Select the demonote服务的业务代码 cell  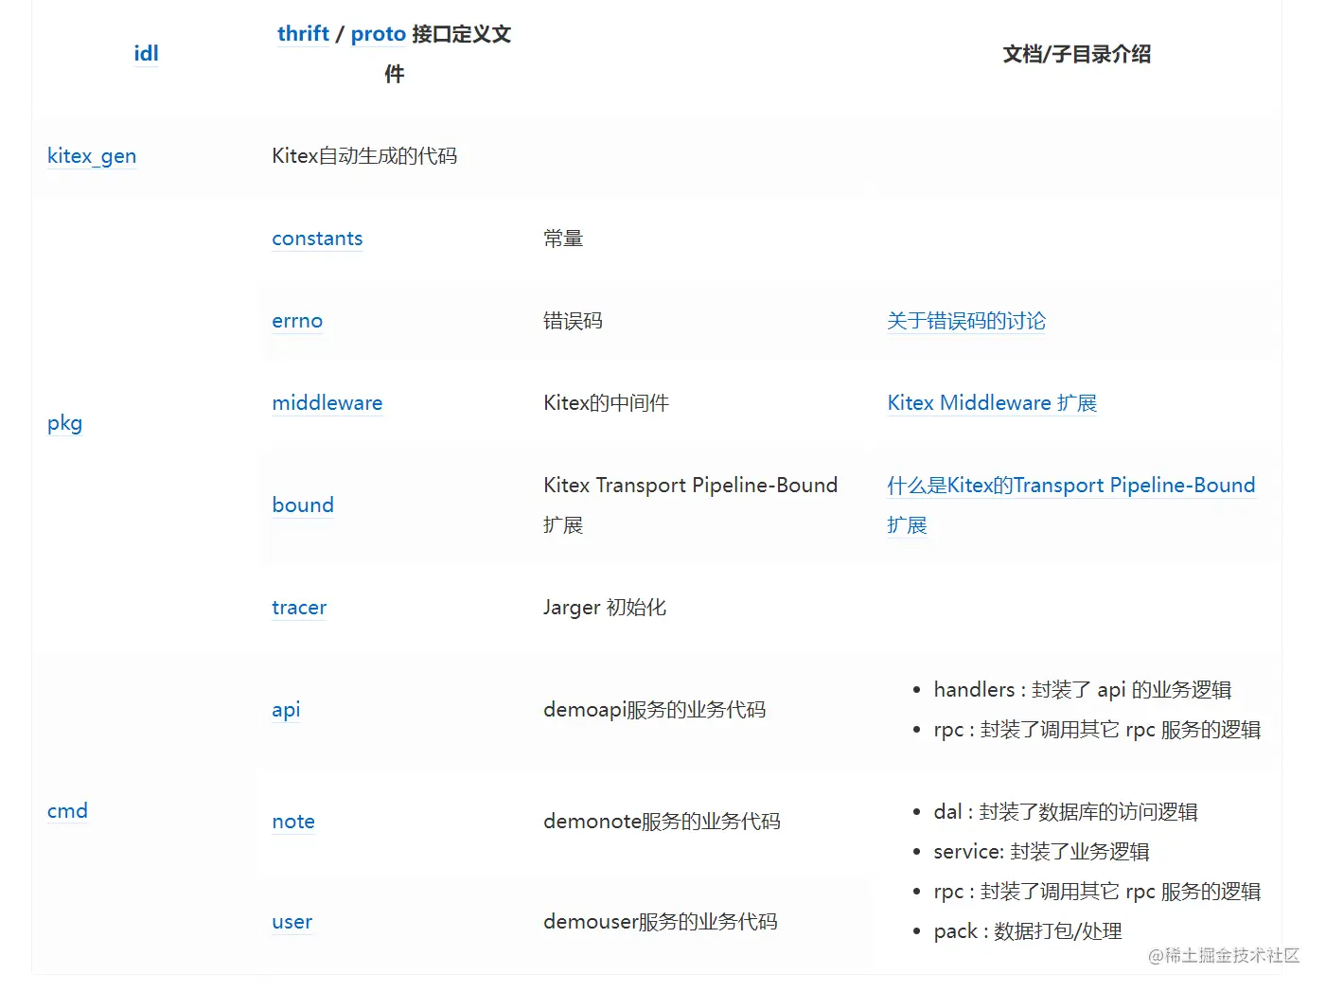click(662, 822)
